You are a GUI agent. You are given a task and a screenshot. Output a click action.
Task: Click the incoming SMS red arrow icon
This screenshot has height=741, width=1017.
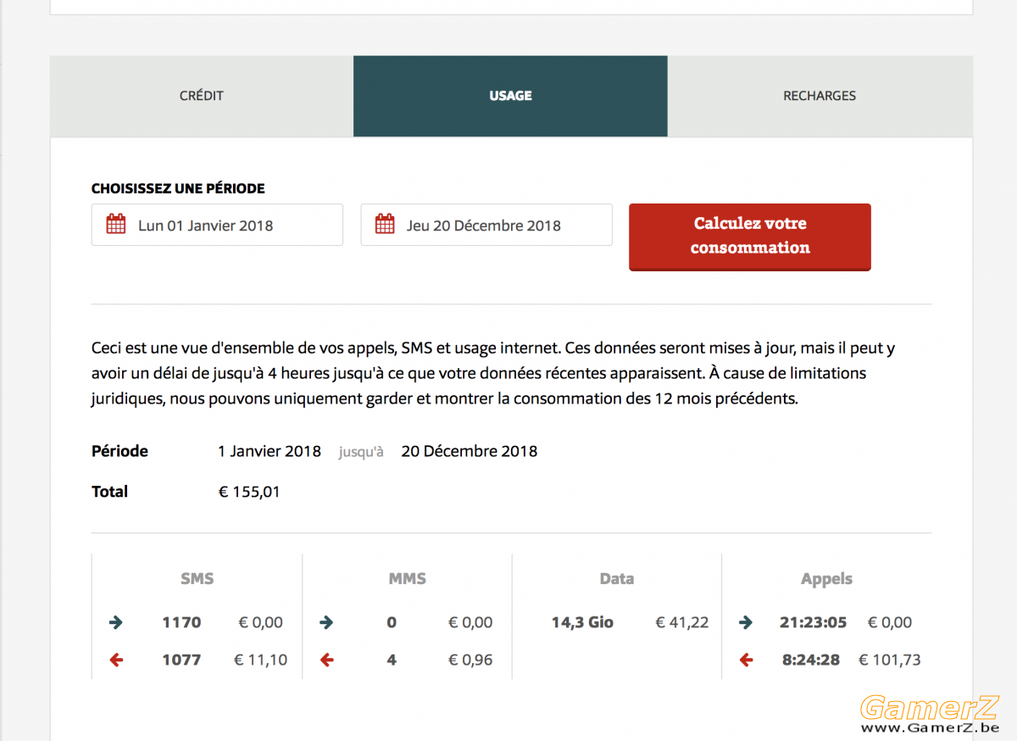[116, 660]
